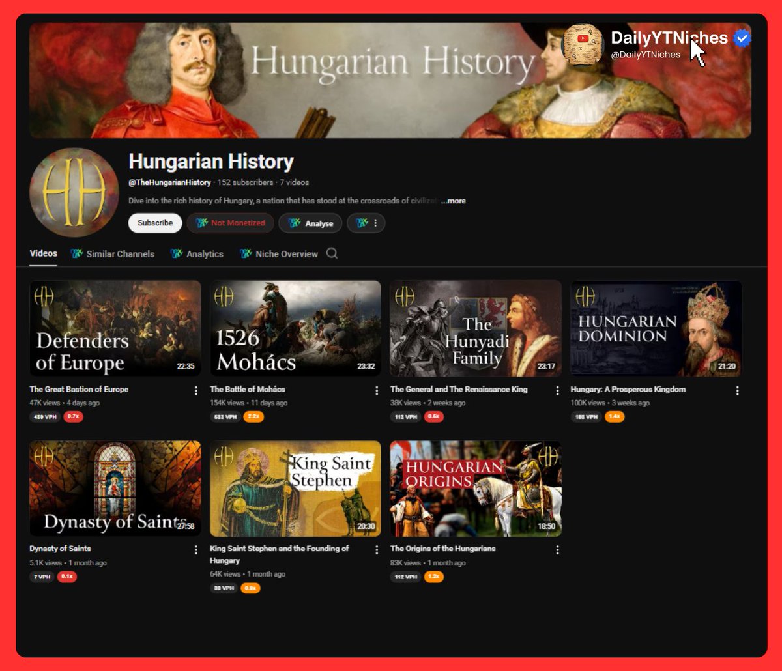Click the red 0.7x outlier badge
The image size is (782, 671).
point(73,417)
